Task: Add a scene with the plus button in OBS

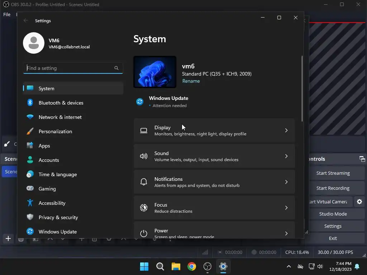Action: click(8, 238)
